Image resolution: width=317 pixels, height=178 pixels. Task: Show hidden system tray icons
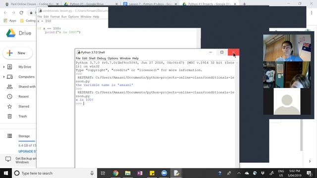(239, 173)
